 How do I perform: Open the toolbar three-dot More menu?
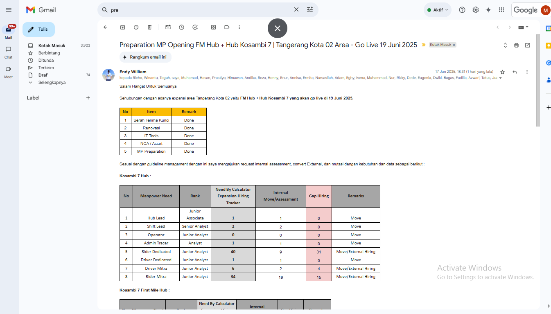239,27
